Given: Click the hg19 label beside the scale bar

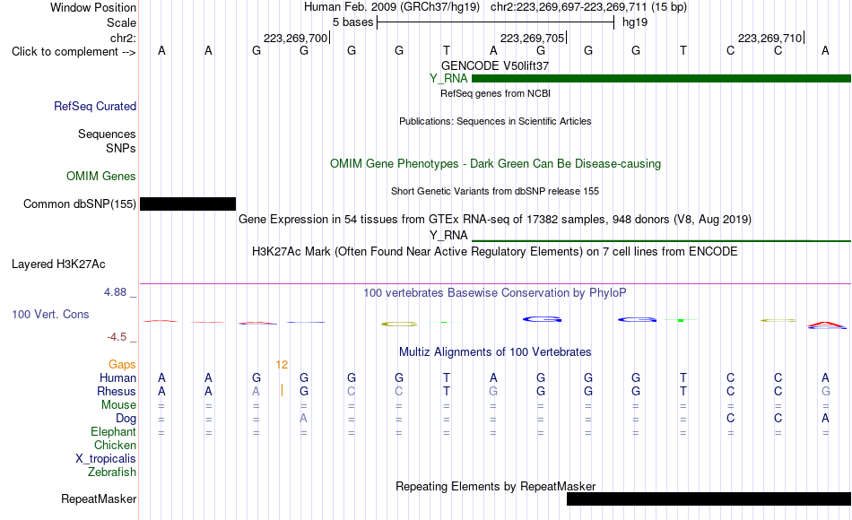Looking at the screenshot, I should [635, 22].
